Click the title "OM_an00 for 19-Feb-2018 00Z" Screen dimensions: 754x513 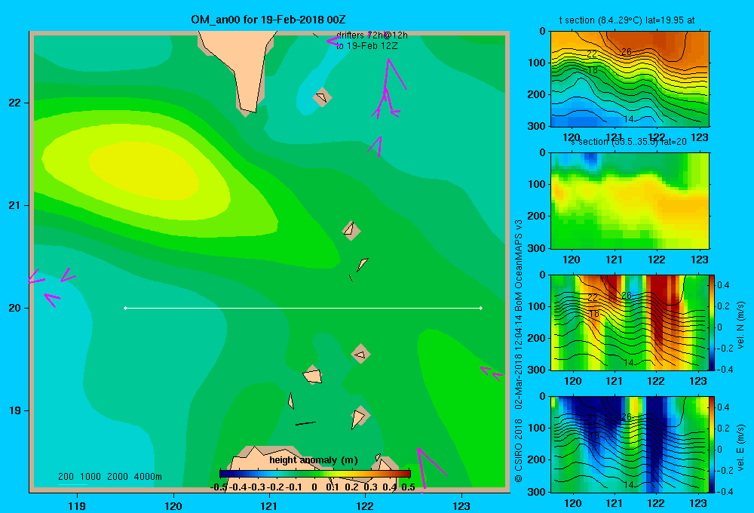click(x=268, y=20)
